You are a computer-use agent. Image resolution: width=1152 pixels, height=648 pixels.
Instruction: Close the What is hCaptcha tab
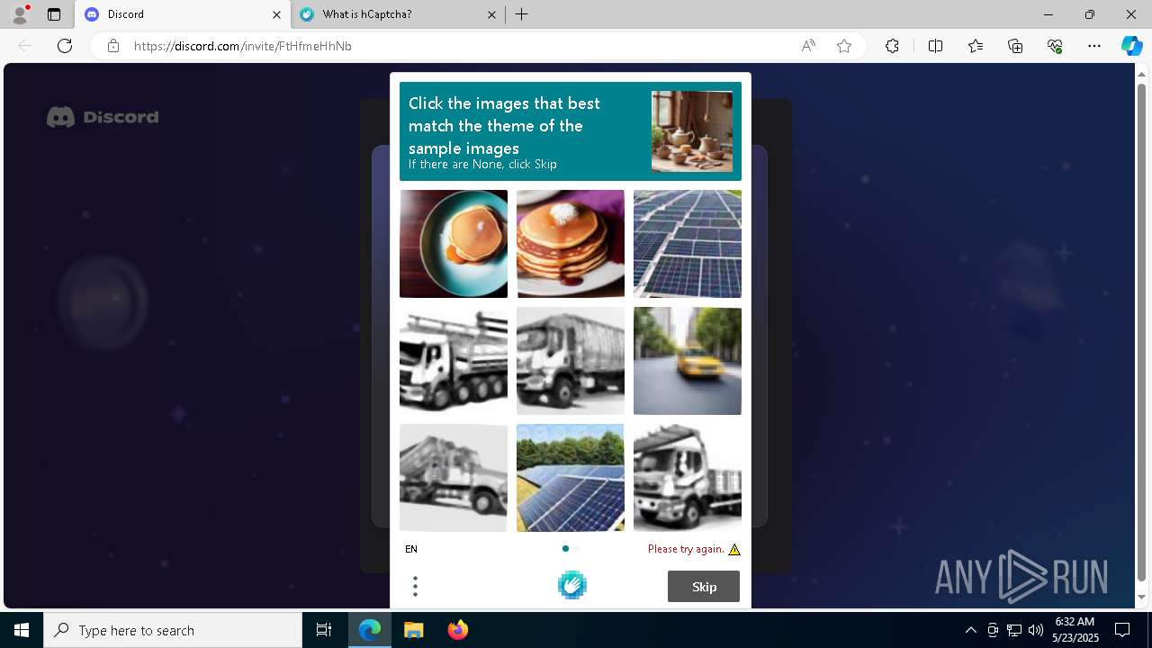492,14
